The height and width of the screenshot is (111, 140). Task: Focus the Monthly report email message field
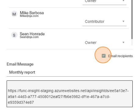point(70,72)
